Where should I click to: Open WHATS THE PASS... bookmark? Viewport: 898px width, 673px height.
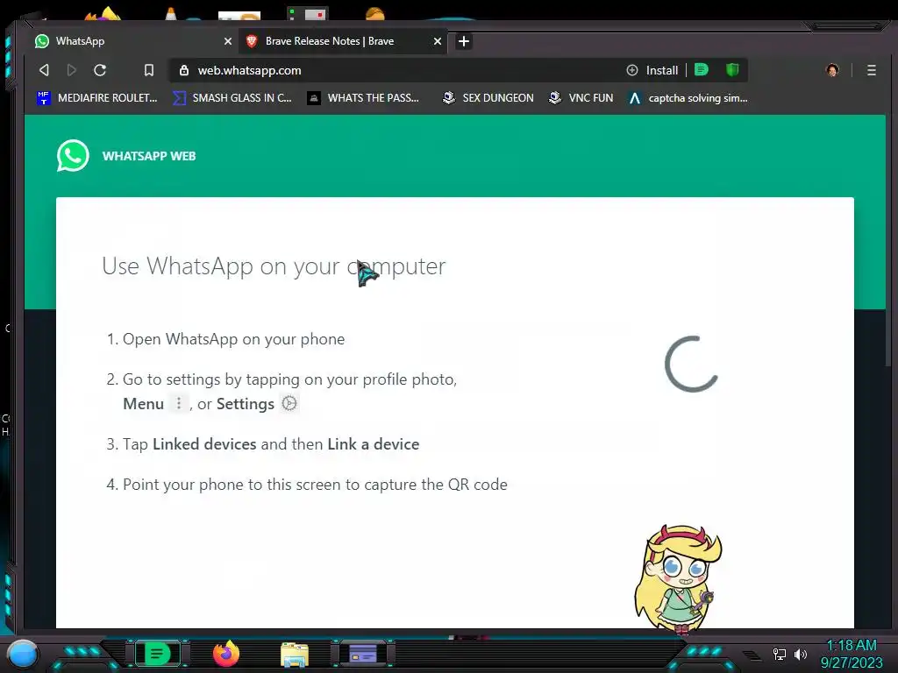click(363, 98)
